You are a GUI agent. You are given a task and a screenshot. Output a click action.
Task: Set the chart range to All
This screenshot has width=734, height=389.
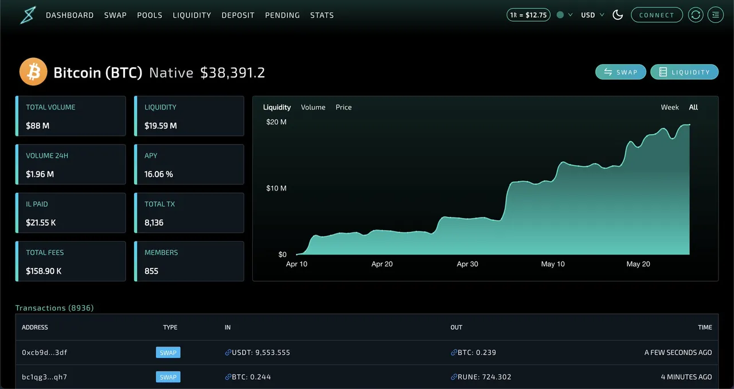(693, 107)
